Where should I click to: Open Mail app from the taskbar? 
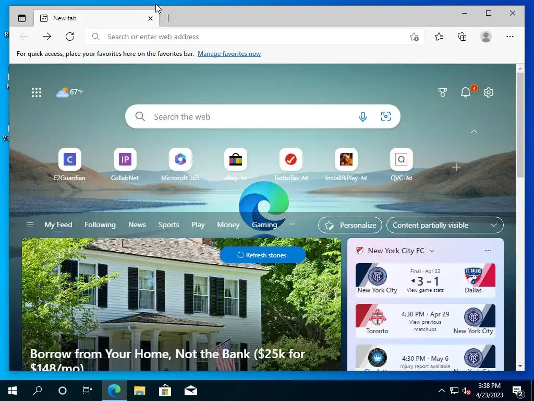tap(191, 391)
